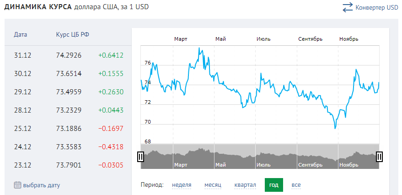Viewport: 402px width, 195px height.
Task: Choose the 'квартал' period option
Action: coord(245,185)
